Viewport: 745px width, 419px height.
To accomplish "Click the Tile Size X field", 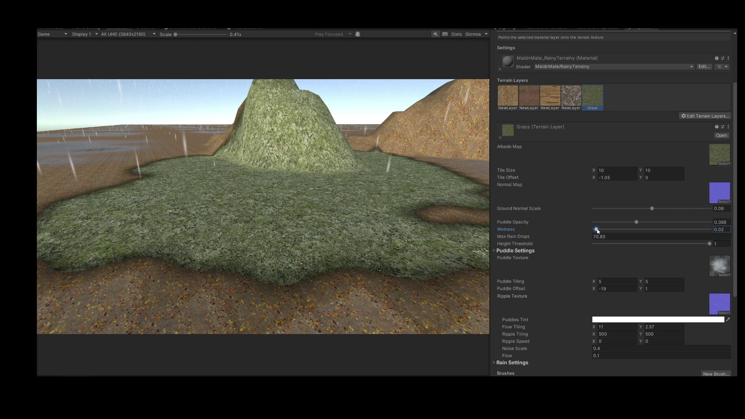I will click(617, 170).
